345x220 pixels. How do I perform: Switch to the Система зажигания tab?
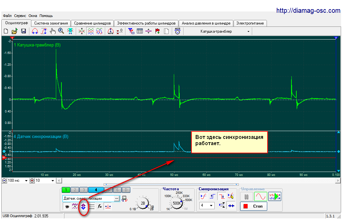[x=51, y=23]
